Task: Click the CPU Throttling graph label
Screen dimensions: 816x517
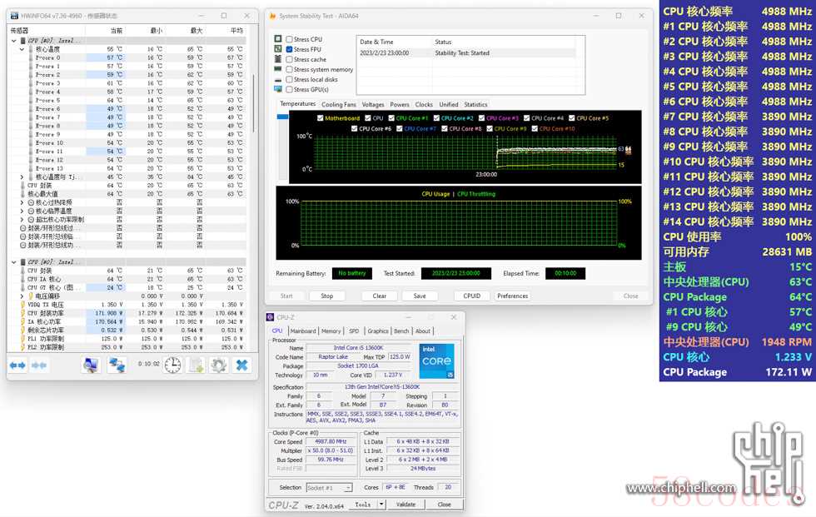Action: point(476,194)
